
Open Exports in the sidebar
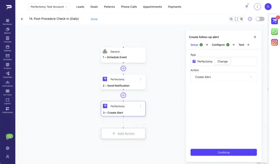[8, 101]
